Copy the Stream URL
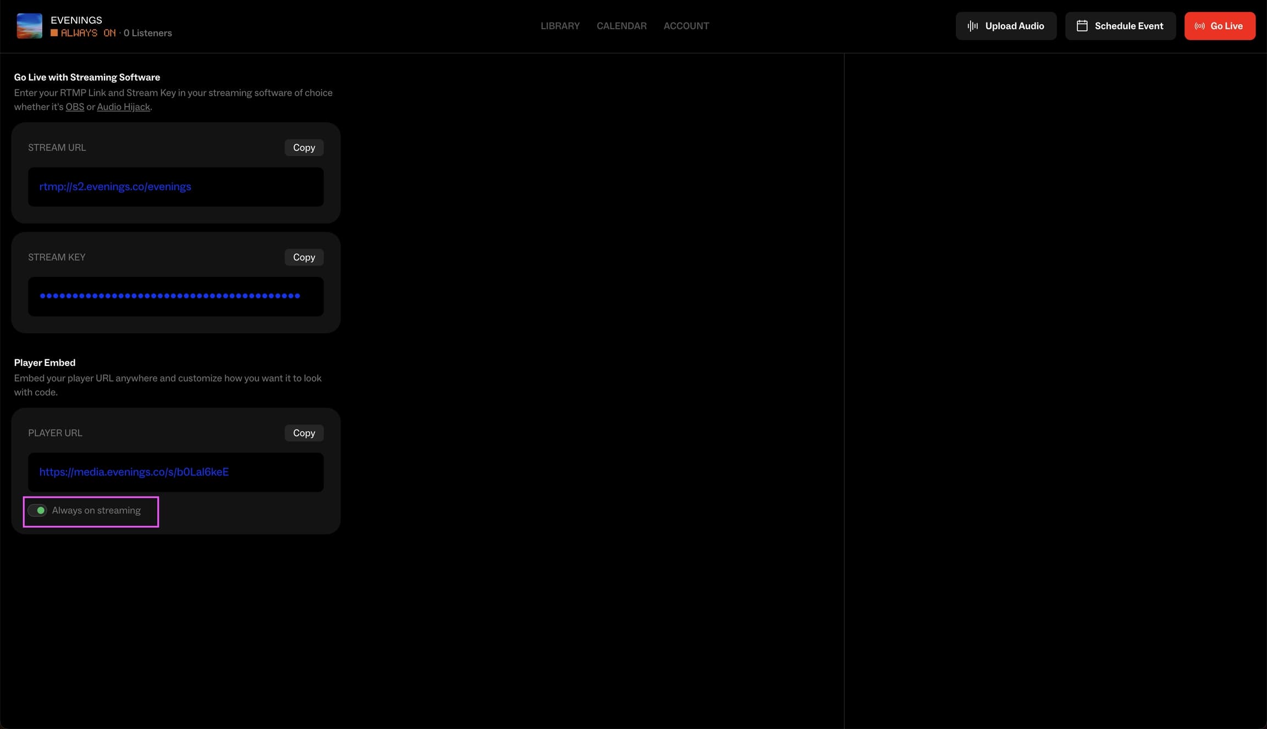 304,147
